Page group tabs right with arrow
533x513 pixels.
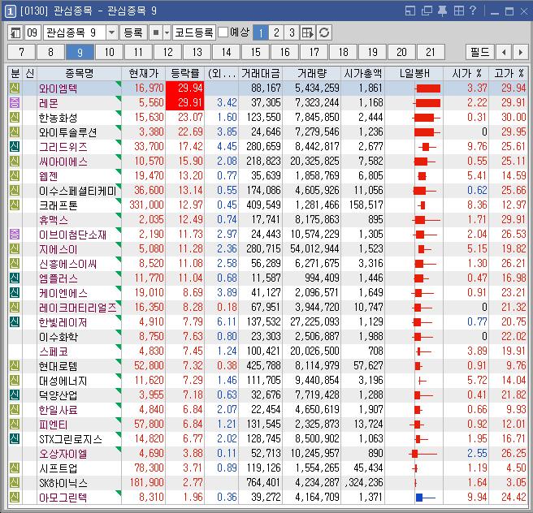521,52
